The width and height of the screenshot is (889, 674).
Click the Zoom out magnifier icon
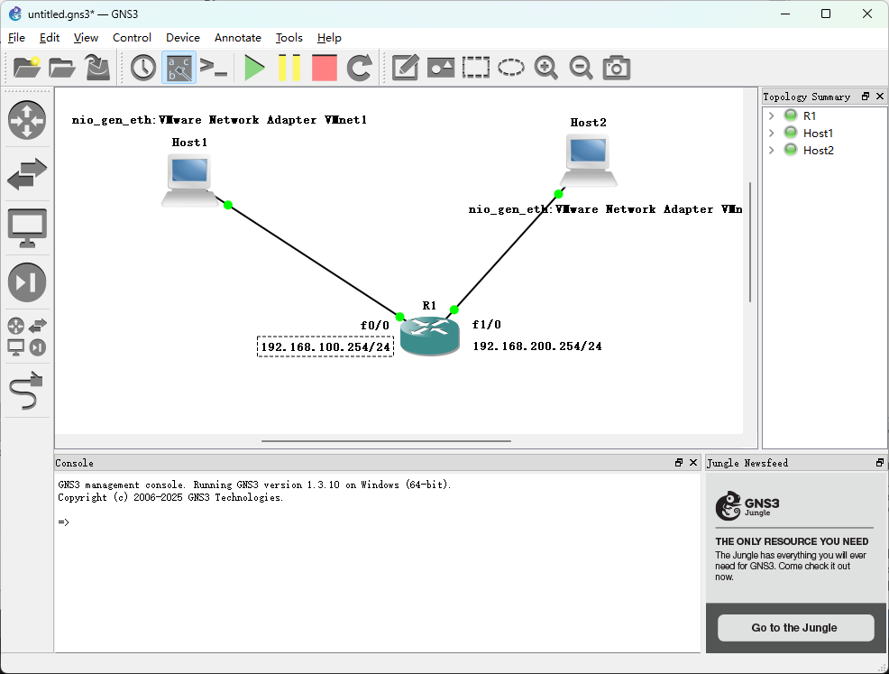pyautogui.click(x=582, y=68)
